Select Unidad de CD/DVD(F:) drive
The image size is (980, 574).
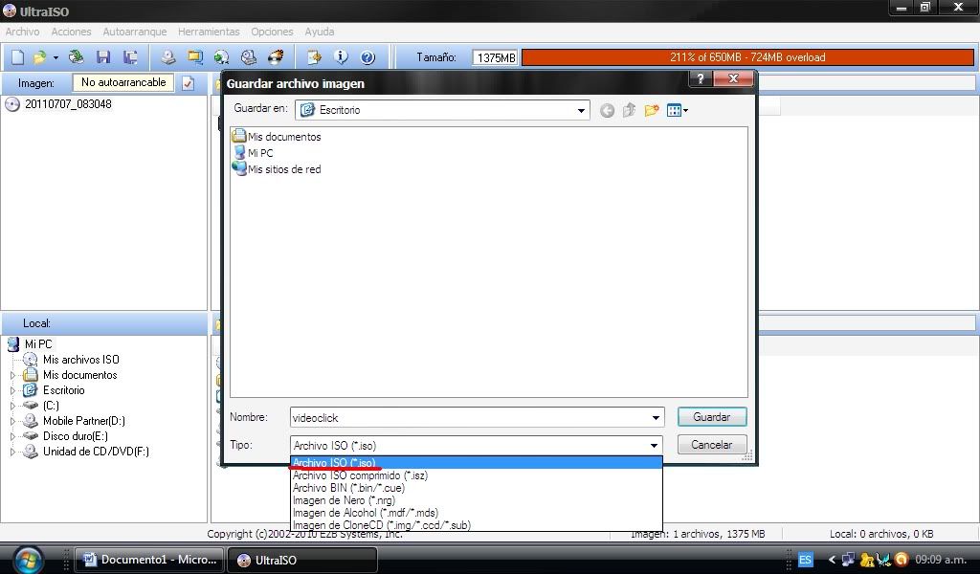click(96, 452)
